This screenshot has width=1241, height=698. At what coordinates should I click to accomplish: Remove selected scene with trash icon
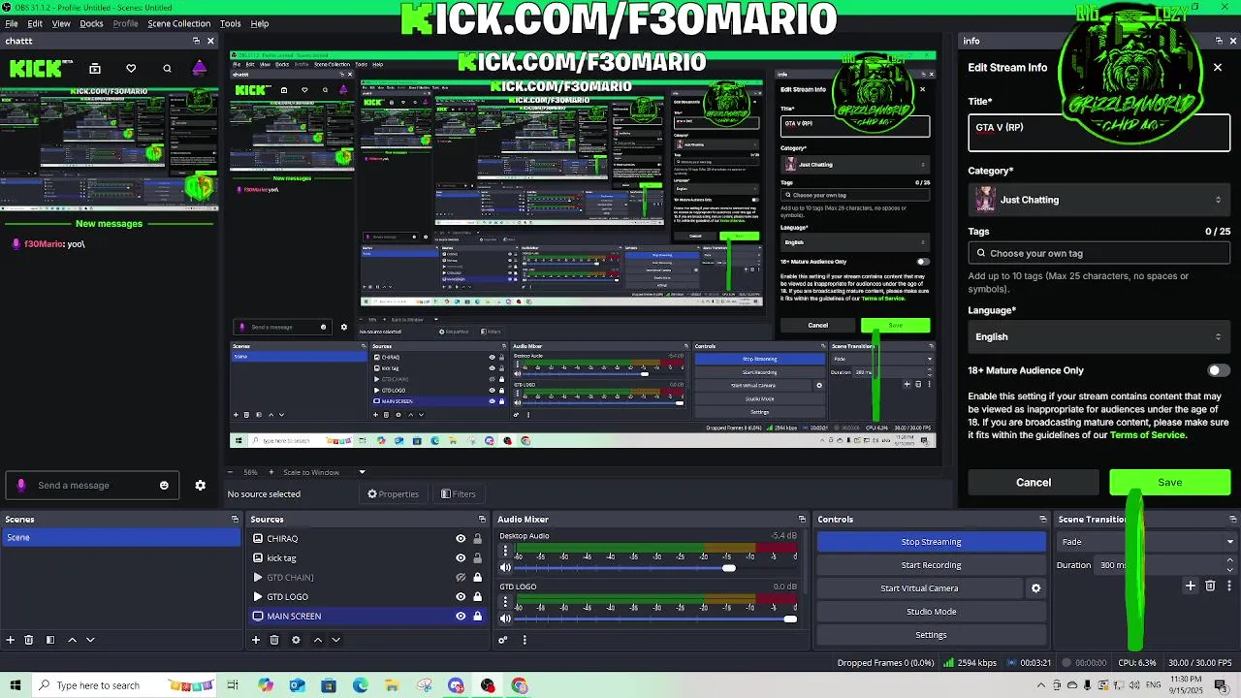point(29,640)
